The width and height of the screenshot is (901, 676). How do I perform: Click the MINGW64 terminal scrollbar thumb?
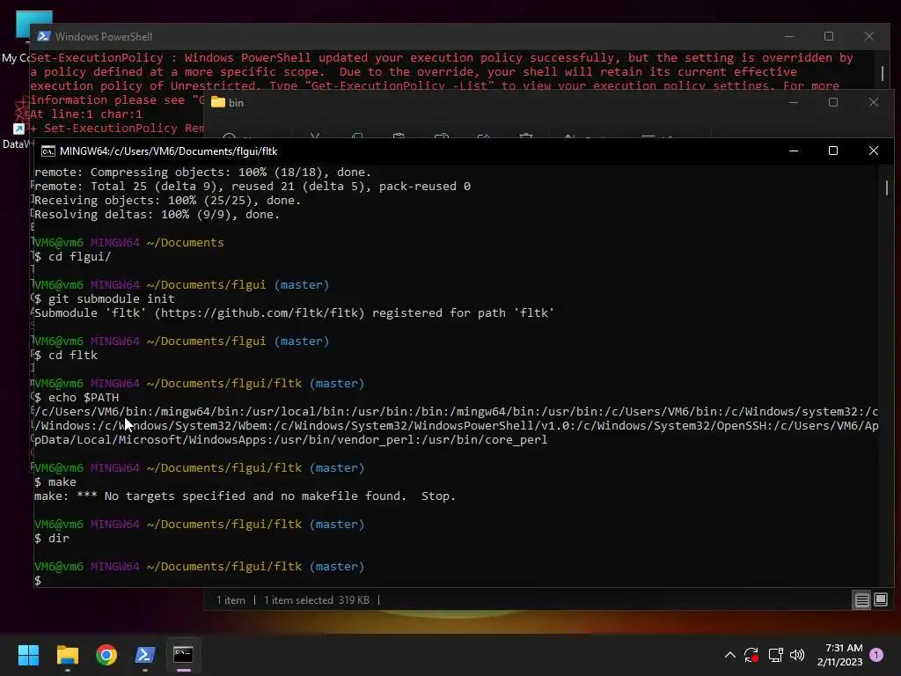tap(887, 188)
